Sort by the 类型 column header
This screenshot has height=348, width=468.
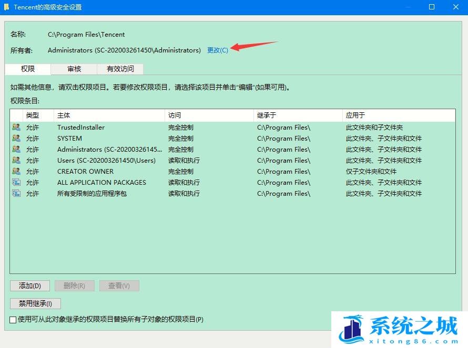coord(38,115)
